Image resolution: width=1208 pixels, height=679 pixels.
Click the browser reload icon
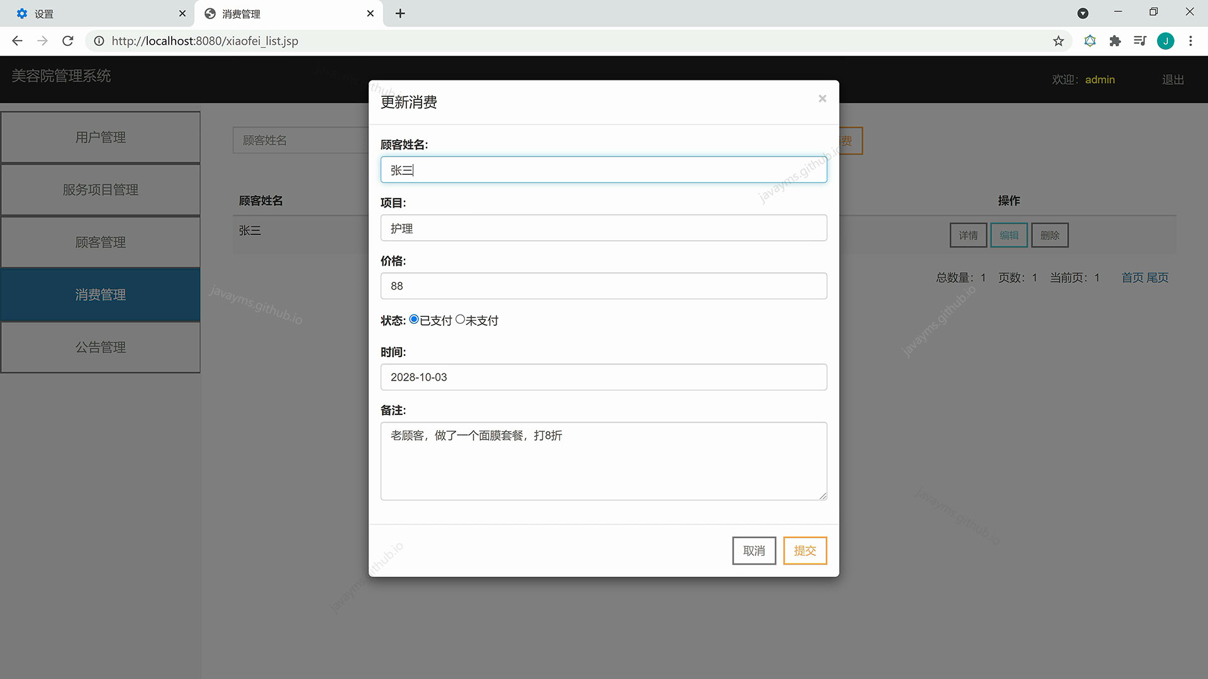click(68, 41)
